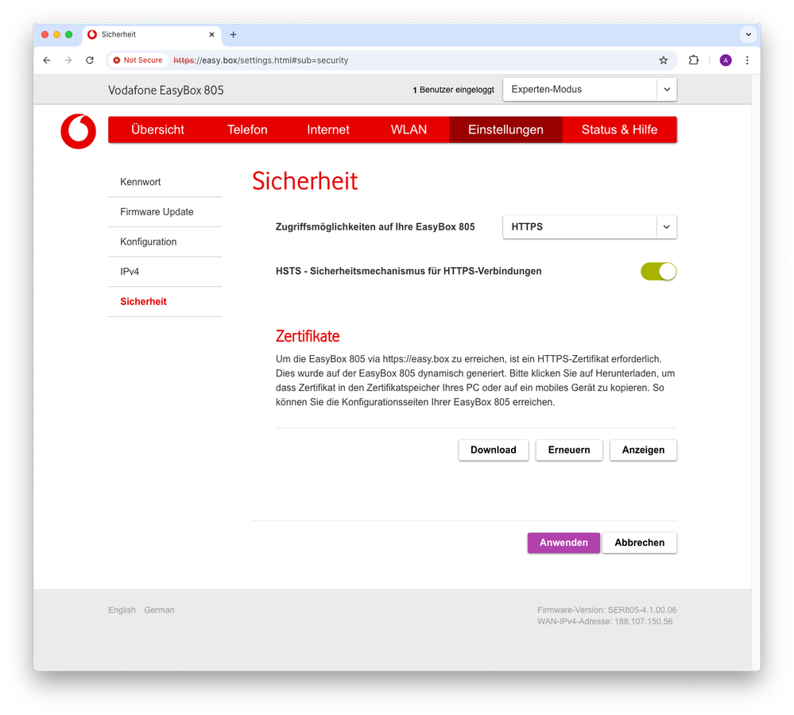Switch language to English
Viewport: 794px width, 715px height.
(x=122, y=610)
